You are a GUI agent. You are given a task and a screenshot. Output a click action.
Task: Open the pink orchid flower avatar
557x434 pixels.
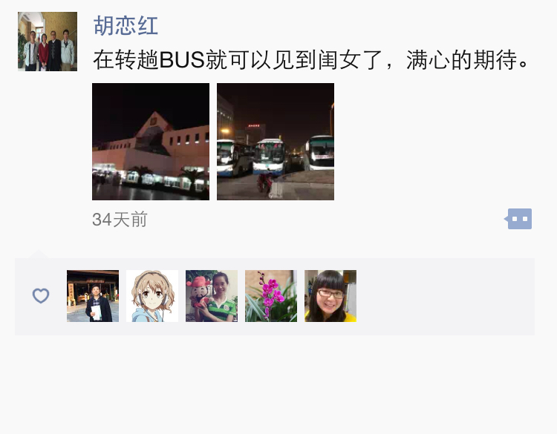(x=271, y=296)
